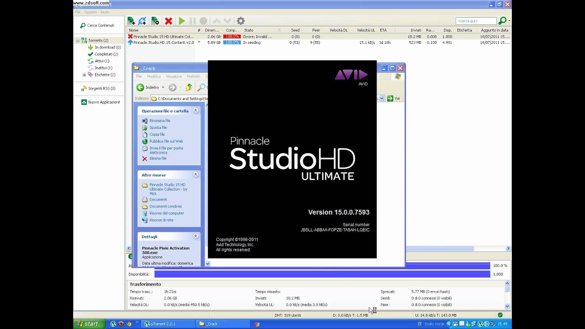Open the Preferiti menu in _Crack window

[x=193, y=77]
